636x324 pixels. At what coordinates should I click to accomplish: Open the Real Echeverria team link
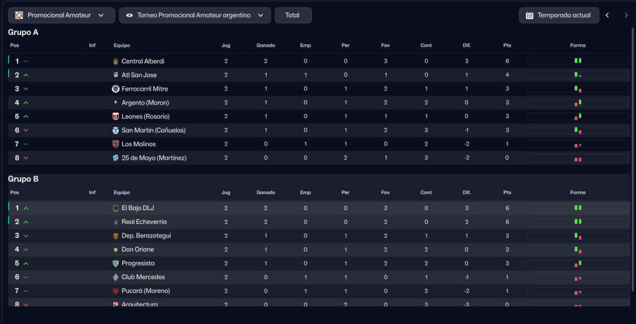(x=144, y=222)
